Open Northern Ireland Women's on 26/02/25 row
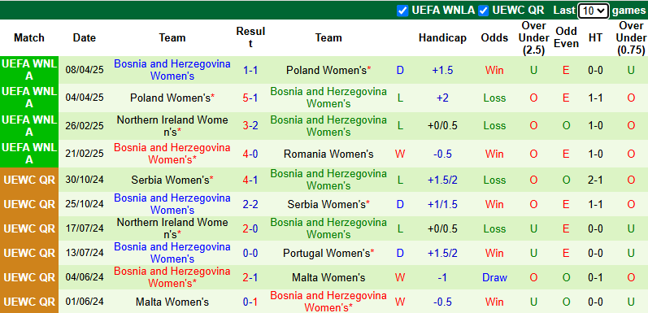 172,126
